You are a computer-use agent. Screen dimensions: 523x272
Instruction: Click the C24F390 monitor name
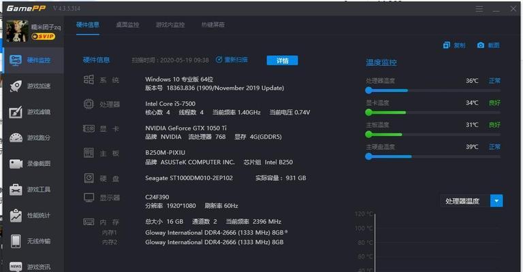point(157,197)
